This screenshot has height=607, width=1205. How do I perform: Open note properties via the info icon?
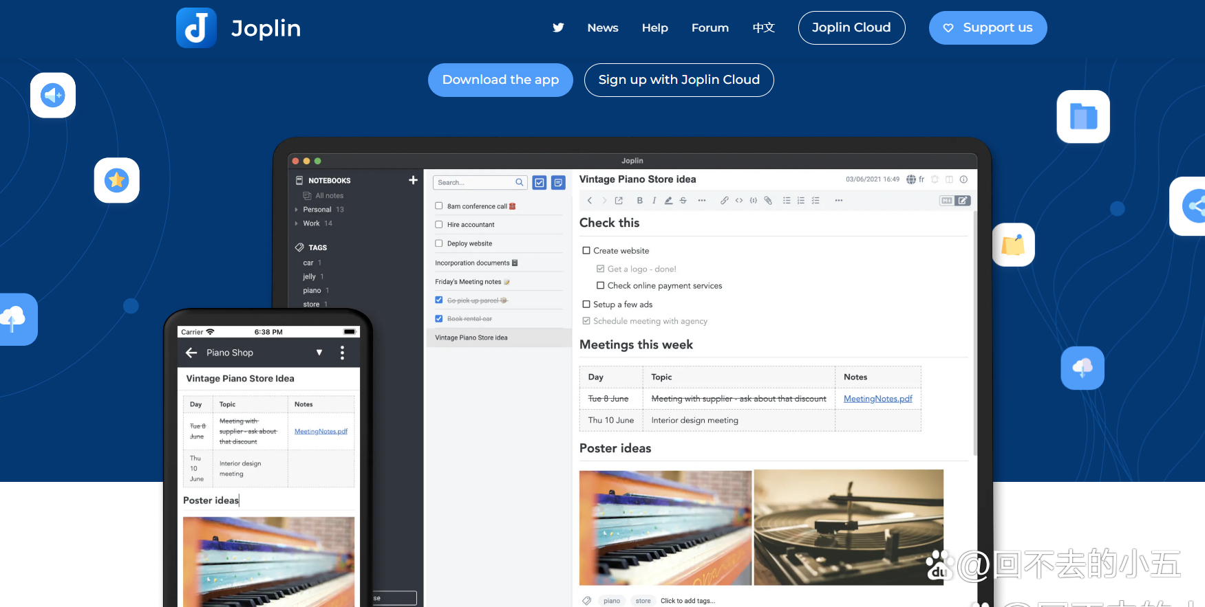tap(963, 179)
